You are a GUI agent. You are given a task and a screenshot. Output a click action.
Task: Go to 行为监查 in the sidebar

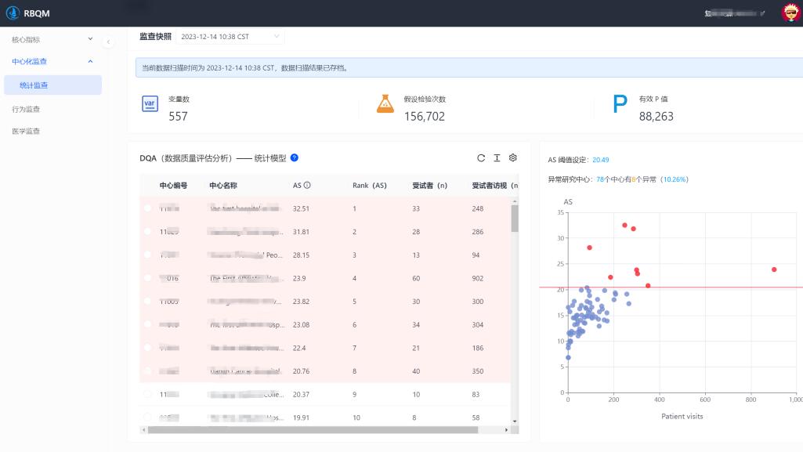26,109
